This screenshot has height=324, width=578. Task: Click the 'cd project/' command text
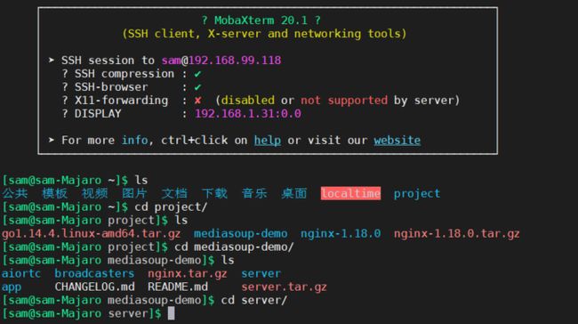click(171, 207)
